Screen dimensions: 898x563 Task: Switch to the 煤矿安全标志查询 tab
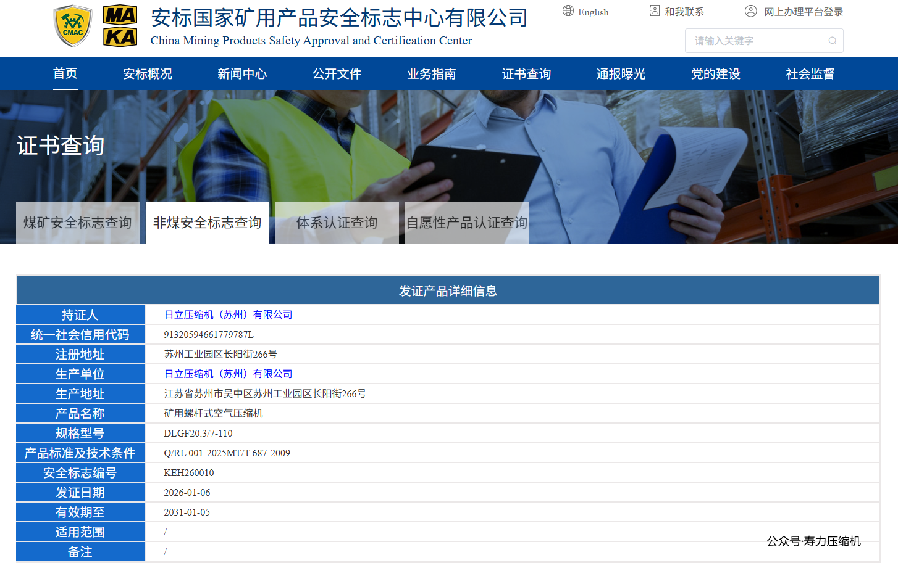78,223
